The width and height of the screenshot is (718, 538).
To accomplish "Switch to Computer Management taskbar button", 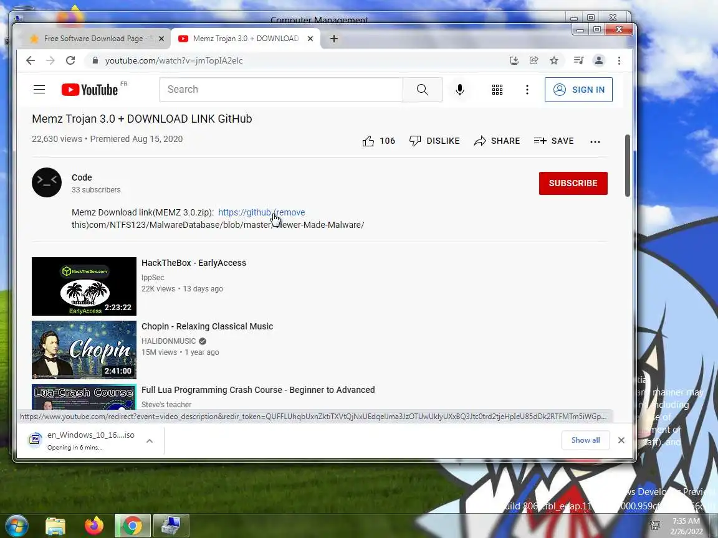I will [171, 526].
